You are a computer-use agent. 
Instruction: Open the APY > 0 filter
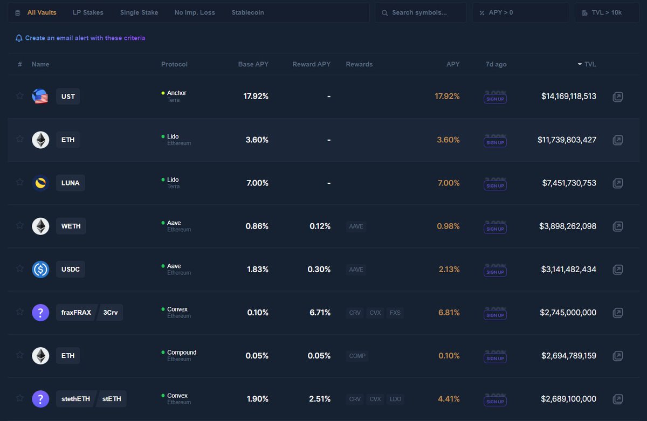(x=520, y=12)
